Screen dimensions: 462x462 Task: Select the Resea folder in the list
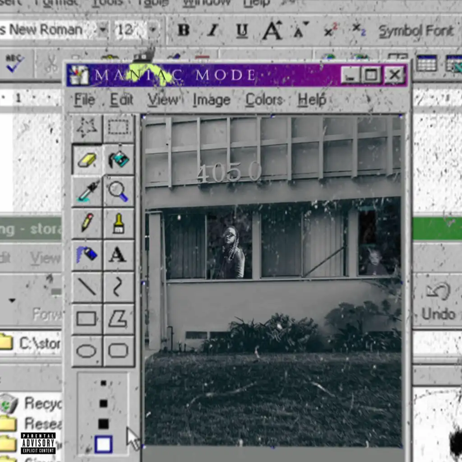coord(31,423)
